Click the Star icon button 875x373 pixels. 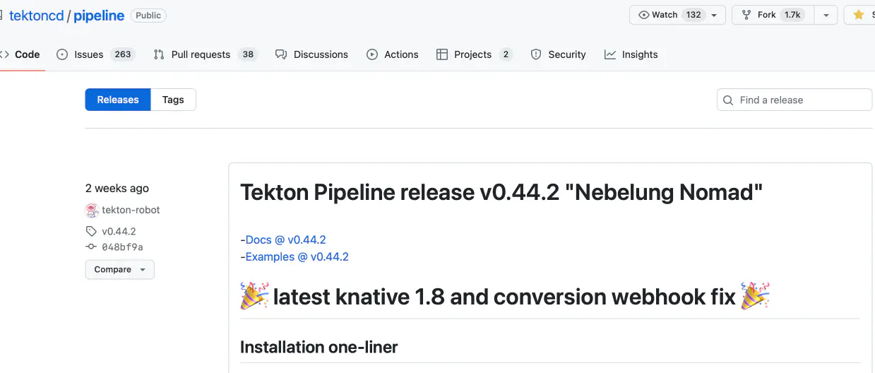(x=859, y=15)
